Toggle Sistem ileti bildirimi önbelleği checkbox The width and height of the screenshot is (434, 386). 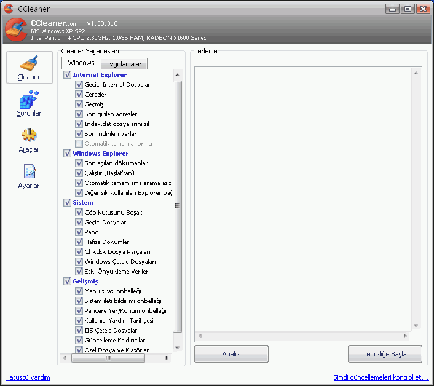pyautogui.click(x=79, y=301)
